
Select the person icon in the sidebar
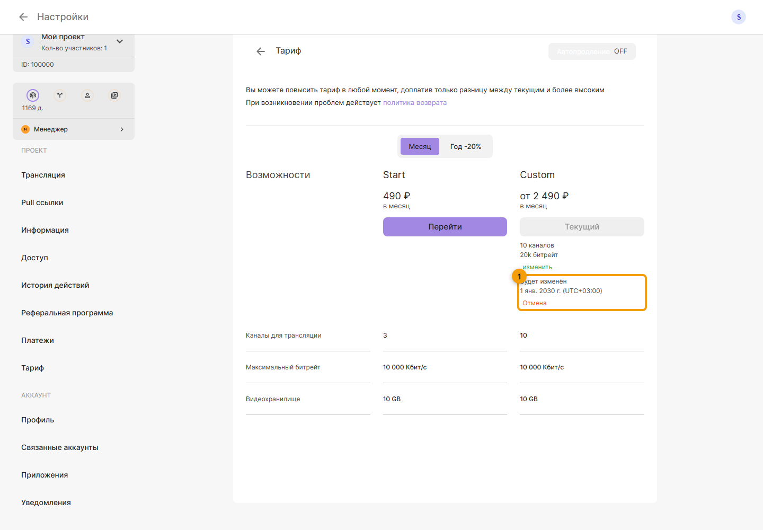coord(87,95)
